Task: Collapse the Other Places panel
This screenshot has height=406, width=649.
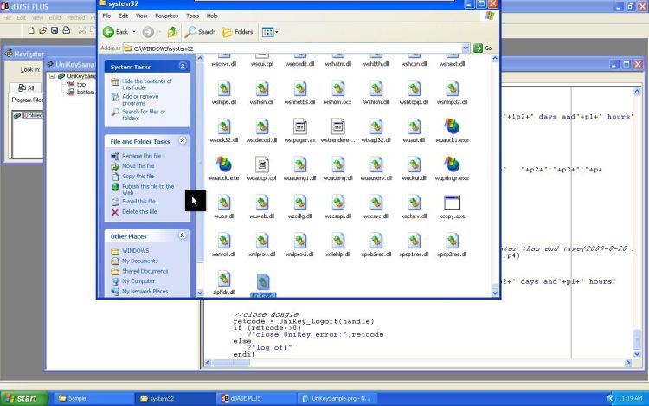Action: click(182, 235)
